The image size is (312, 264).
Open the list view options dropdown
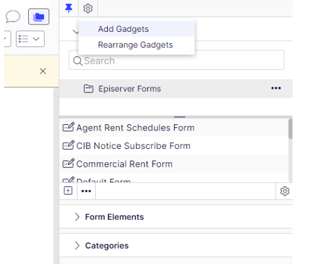pos(30,39)
